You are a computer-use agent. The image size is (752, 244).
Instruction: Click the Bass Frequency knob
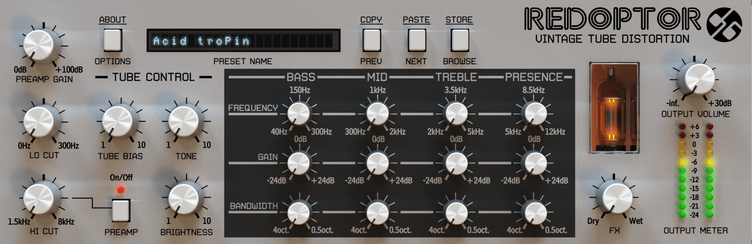pos(298,113)
